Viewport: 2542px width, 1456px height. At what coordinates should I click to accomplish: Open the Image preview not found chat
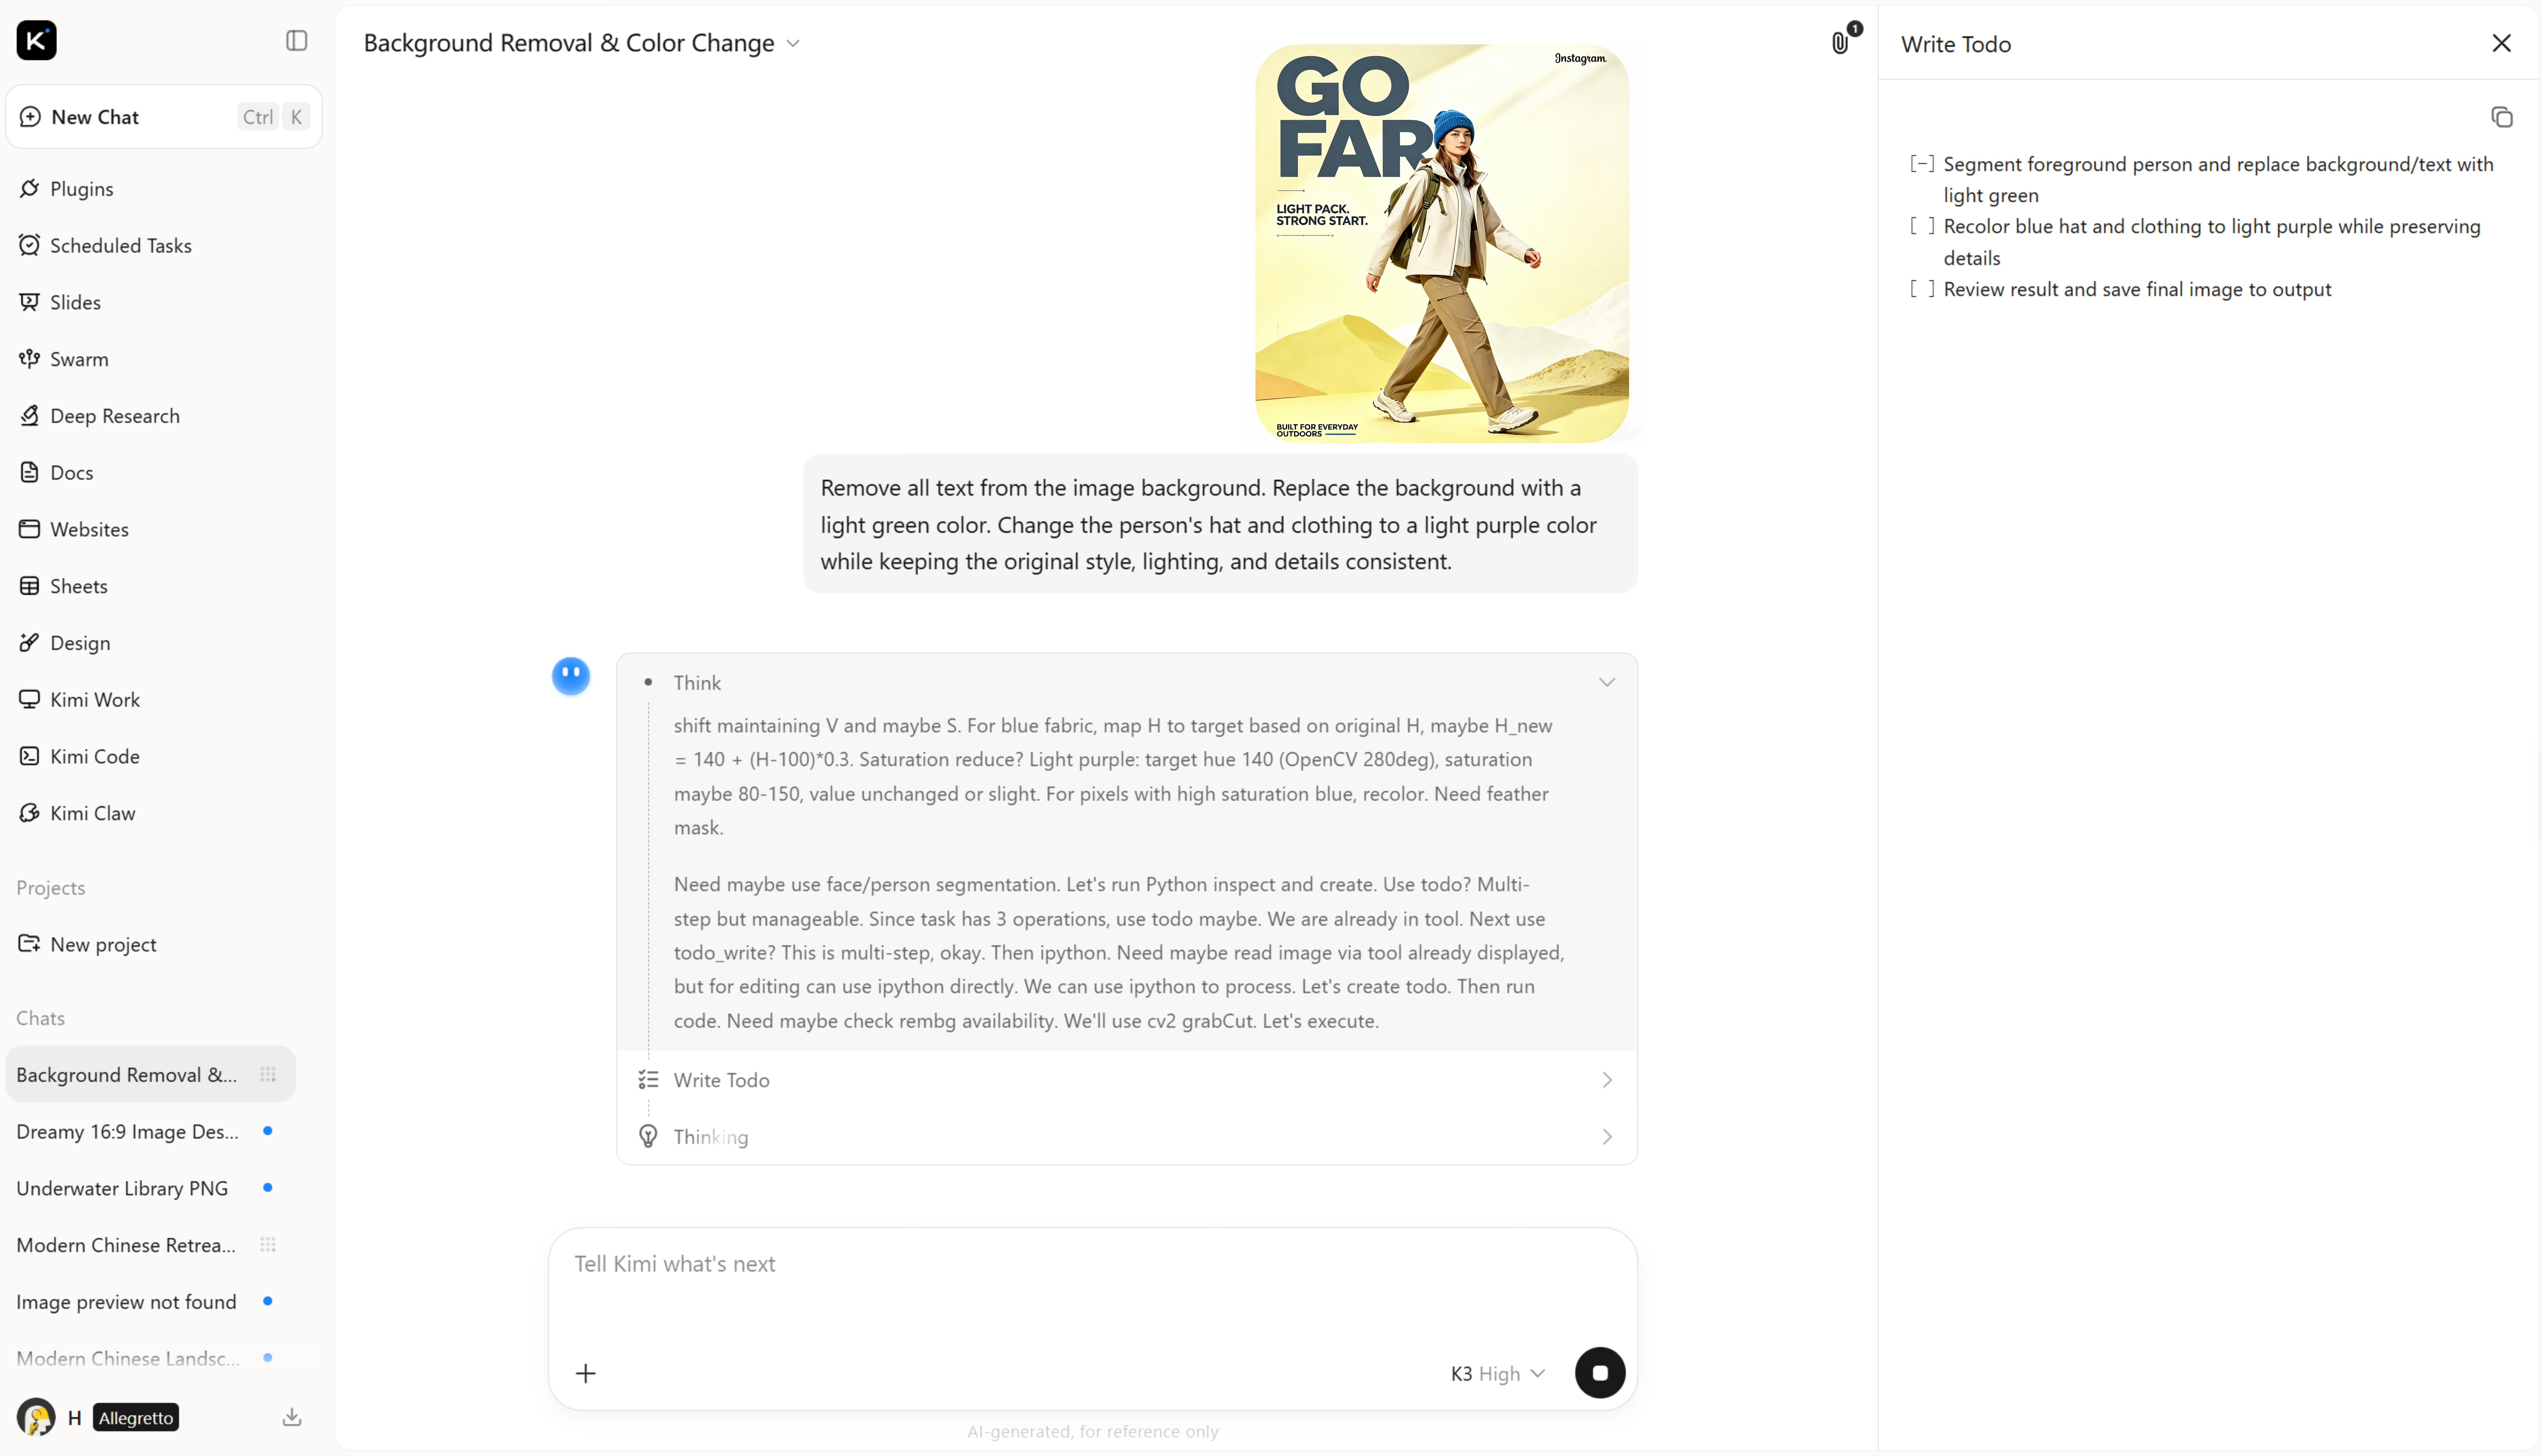[150, 1302]
